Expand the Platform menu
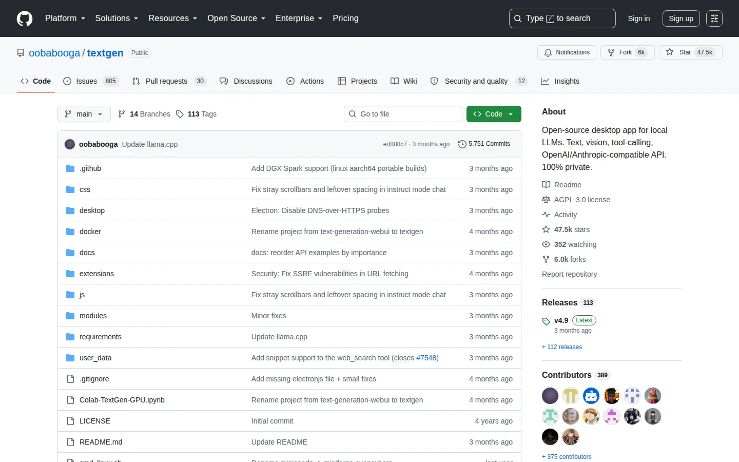739x462 pixels. (x=65, y=18)
